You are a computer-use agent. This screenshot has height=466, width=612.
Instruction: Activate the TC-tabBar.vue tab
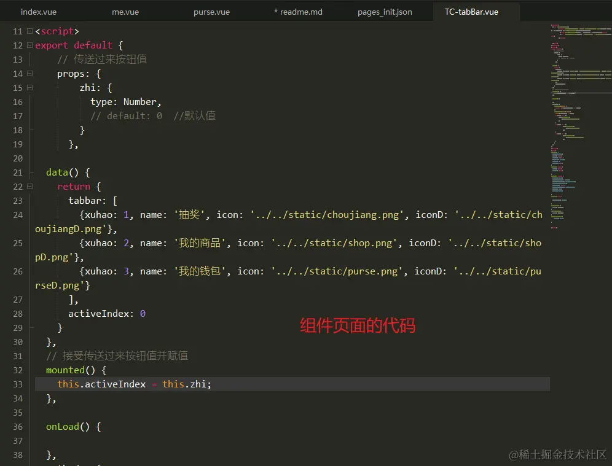[x=471, y=12]
